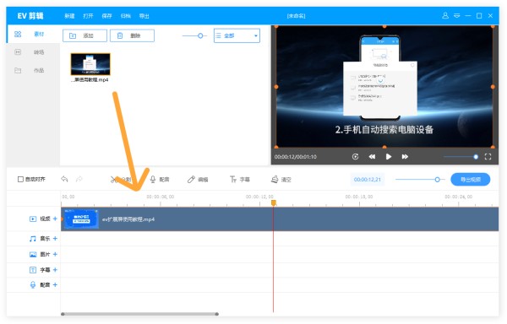Open the title bar dropdown menu icon
This screenshot has width=507, height=324.
pyautogui.click(x=456, y=15)
